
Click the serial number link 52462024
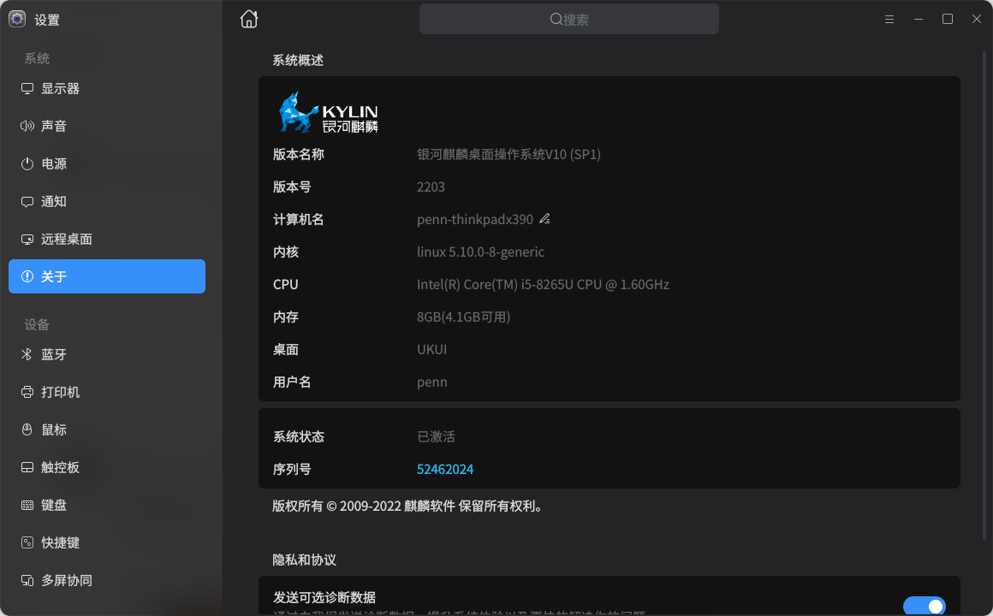point(445,469)
